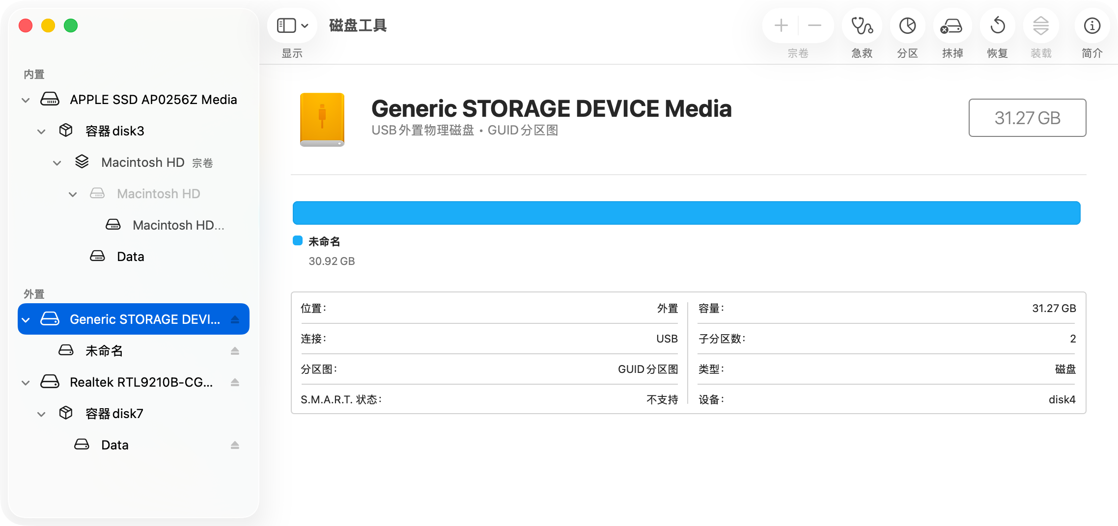
Task: Open the sidebar display (显示) dropdown
Action: pyautogui.click(x=293, y=26)
